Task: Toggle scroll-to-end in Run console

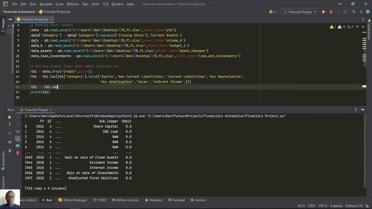Action: pos(17,139)
